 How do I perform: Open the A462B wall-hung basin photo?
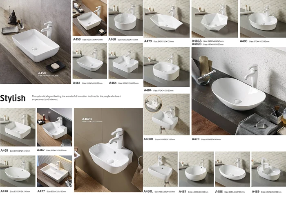(x=108, y=150)
